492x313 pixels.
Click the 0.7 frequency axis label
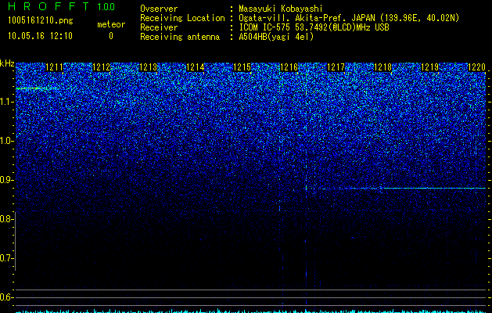click(x=6, y=258)
